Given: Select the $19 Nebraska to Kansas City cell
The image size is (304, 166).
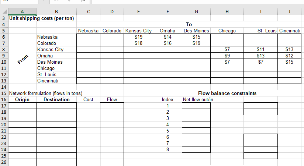Looking at the screenshot, I should tap(138, 37).
